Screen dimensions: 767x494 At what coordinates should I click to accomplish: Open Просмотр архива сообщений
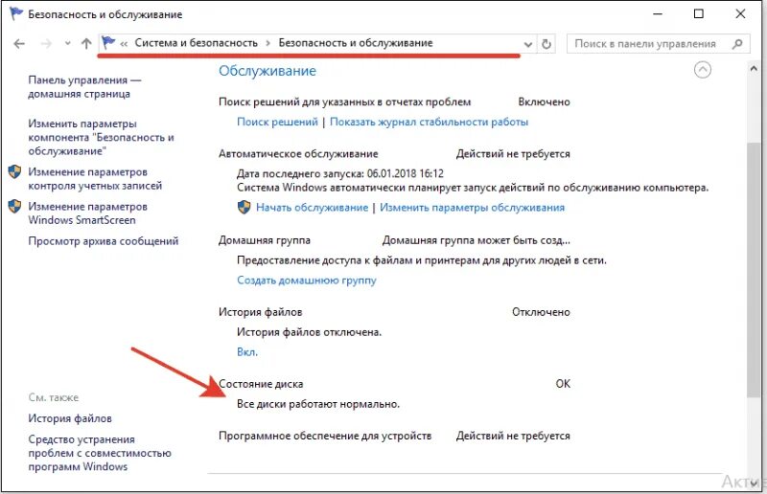click(104, 241)
